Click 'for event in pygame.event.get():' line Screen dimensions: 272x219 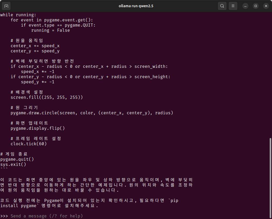[52, 20]
